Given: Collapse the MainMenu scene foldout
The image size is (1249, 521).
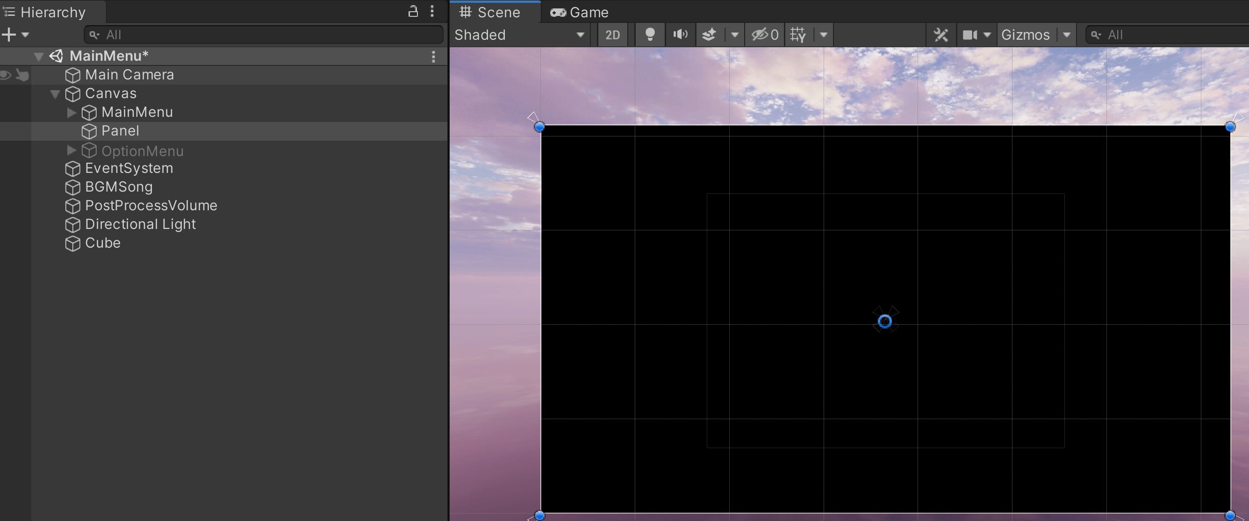Looking at the screenshot, I should pyautogui.click(x=38, y=57).
